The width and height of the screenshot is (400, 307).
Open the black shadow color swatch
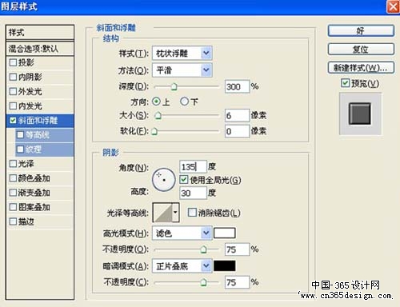coord(225,265)
